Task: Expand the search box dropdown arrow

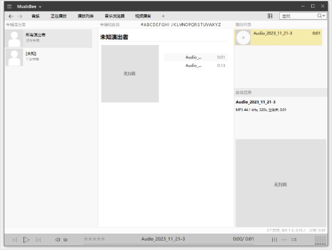Action: point(324,16)
